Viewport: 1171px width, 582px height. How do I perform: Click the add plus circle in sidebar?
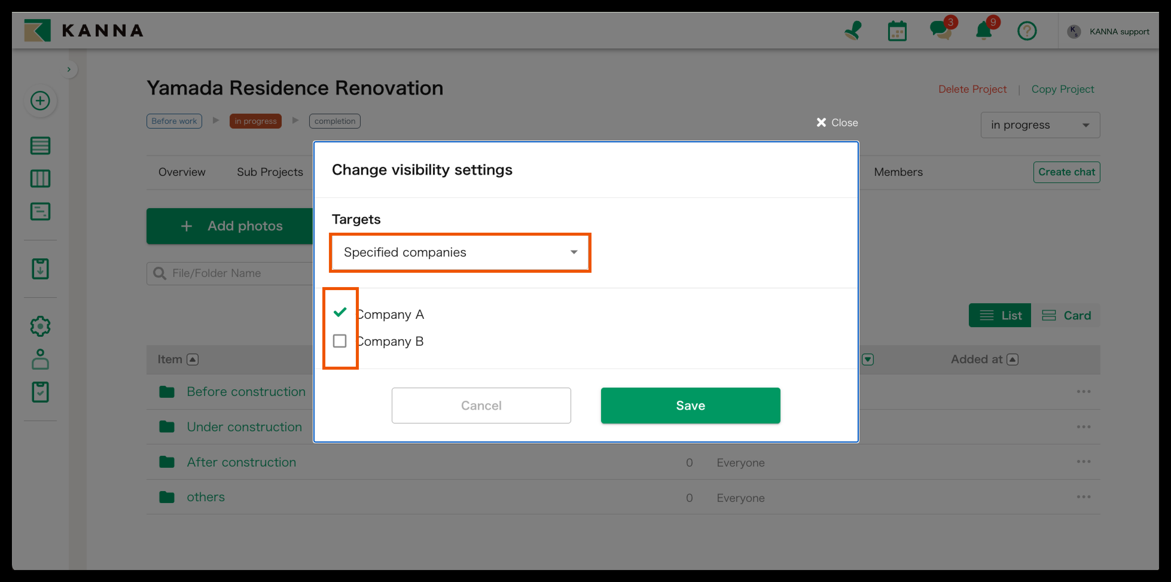pyautogui.click(x=40, y=100)
